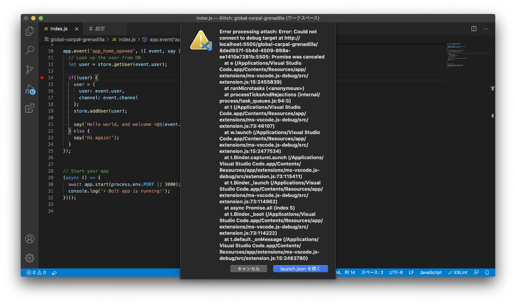This screenshot has height=304, width=516.
Task: Click the キャンセル button in dialog
Action: click(x=248, y=269)
